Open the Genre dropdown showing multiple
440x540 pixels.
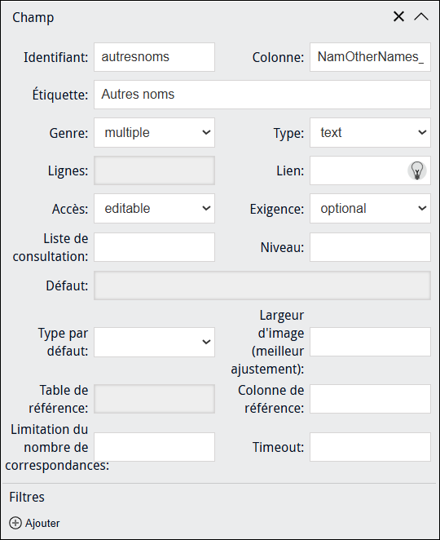tap(155, 133)
